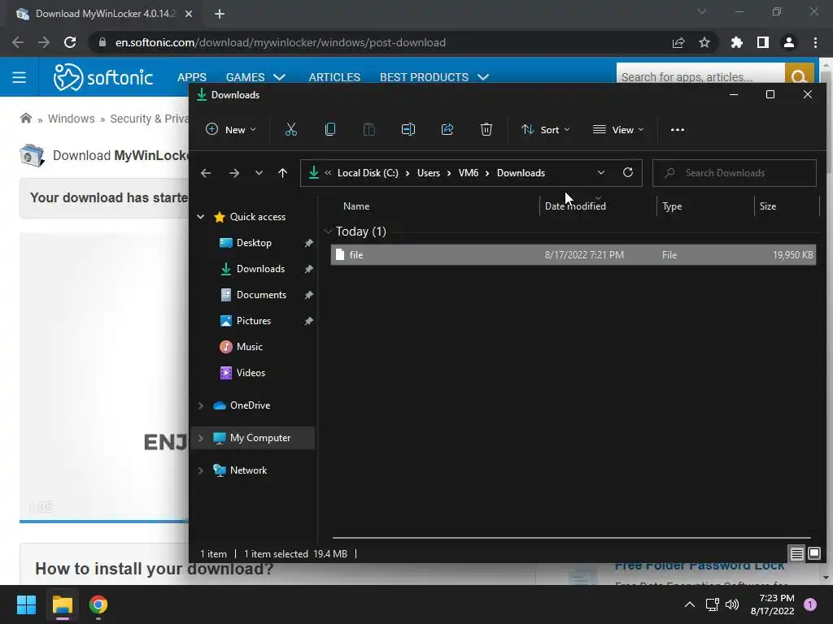Viewport: 833px width, 624px height.
Task: Select Desktop in Quick access
Action: (254, 242)
